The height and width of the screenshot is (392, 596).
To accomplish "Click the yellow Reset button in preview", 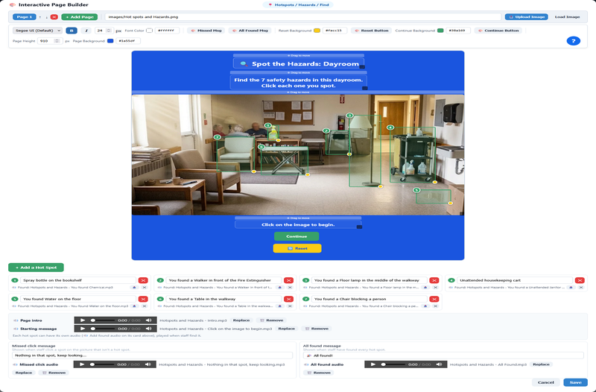I will click(x=297, y=248).
